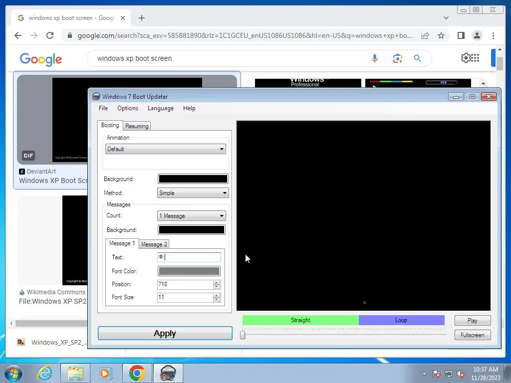Open the Windows Start menu

(x=12, y=373)
